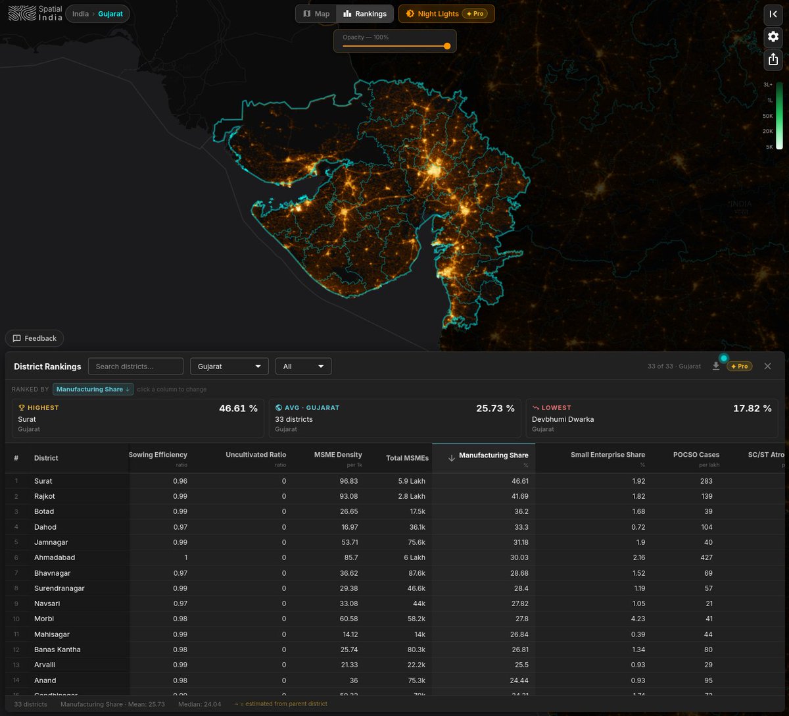The width and height of the screenshot is (789, 716).
Task: Click the trophy icon beside HIGHEST
Action: (x=21, y=408)
